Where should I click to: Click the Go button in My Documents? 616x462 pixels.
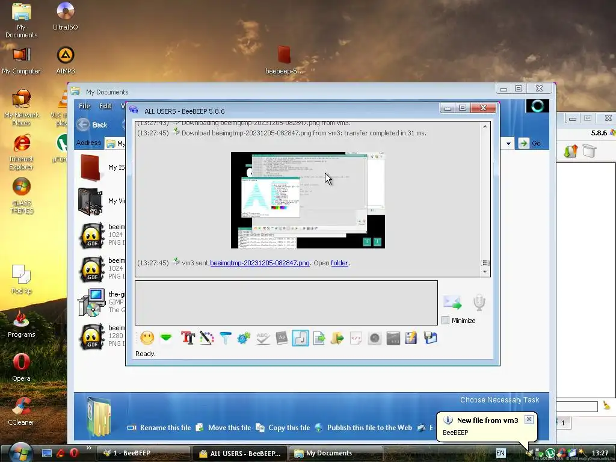pyautogui.click(x=529, y=143)
